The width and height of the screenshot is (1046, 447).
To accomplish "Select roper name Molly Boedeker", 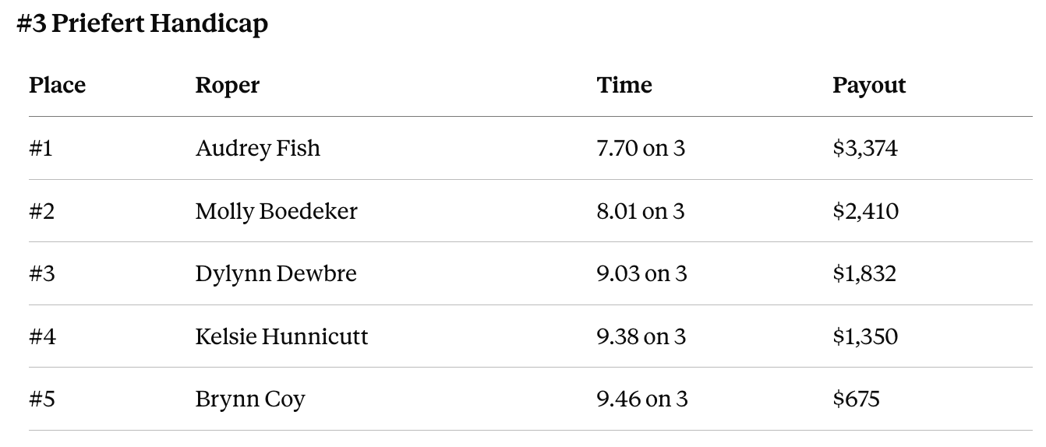I will tap(277, 211).
